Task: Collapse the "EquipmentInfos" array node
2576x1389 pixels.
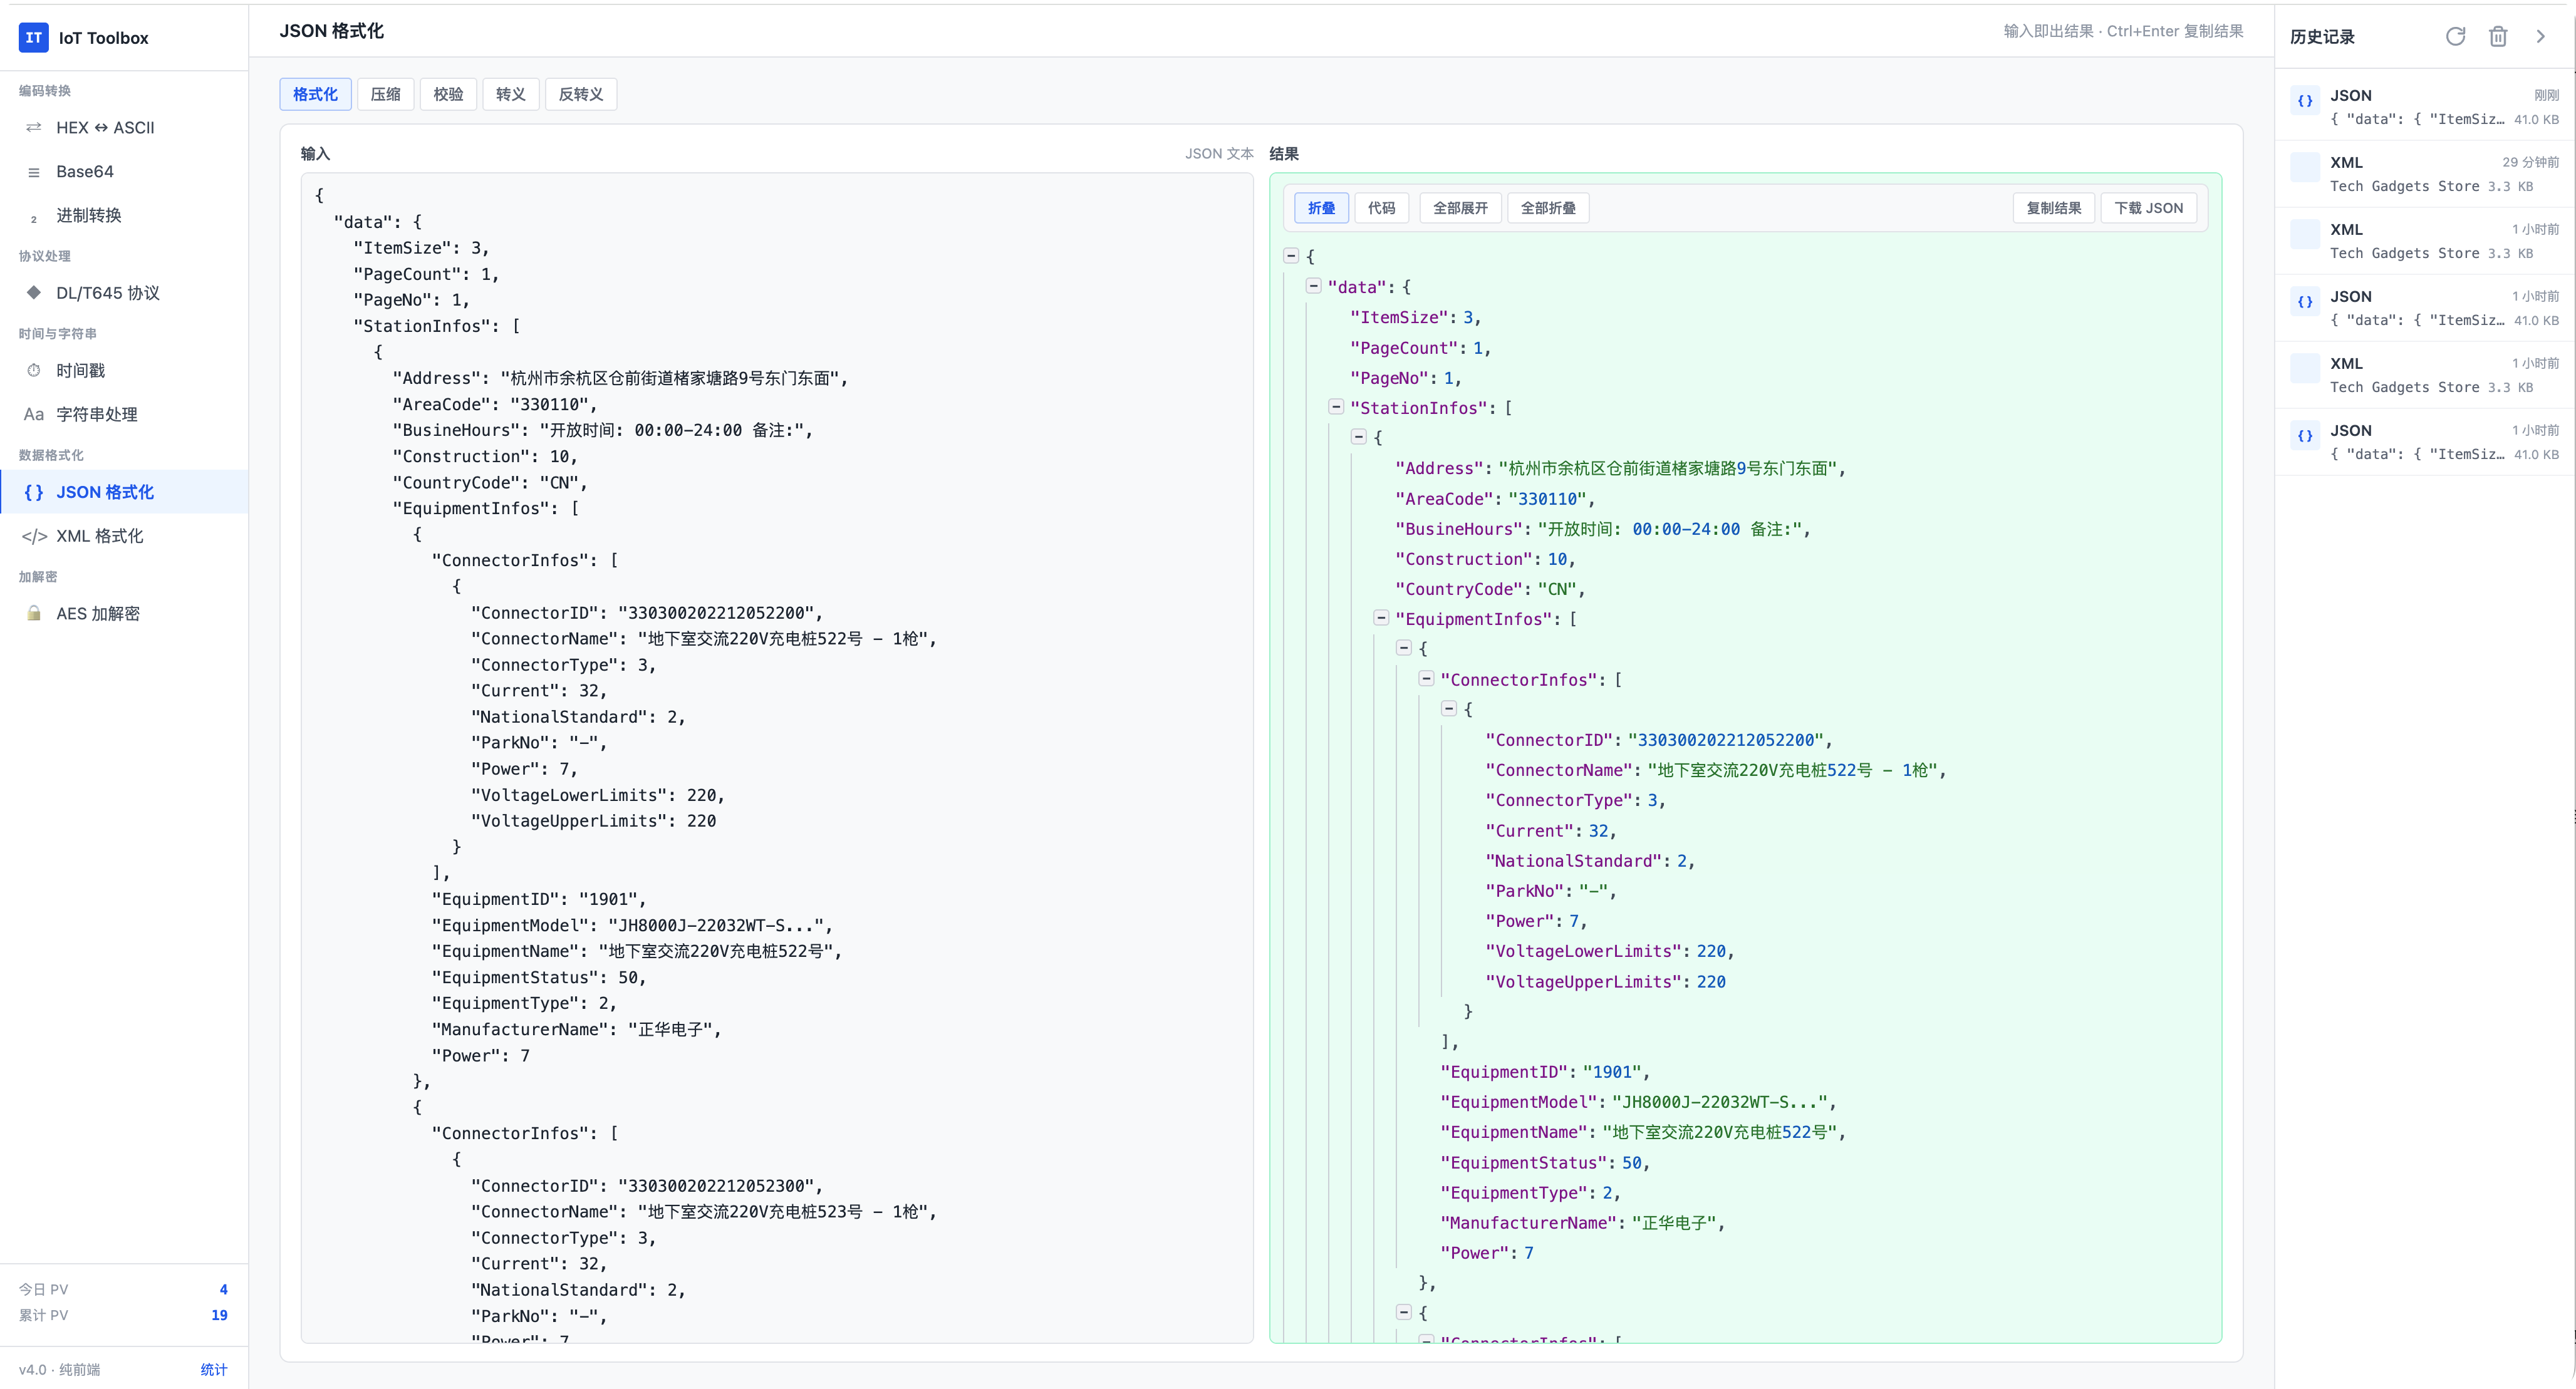Action: coord(1381,618)
